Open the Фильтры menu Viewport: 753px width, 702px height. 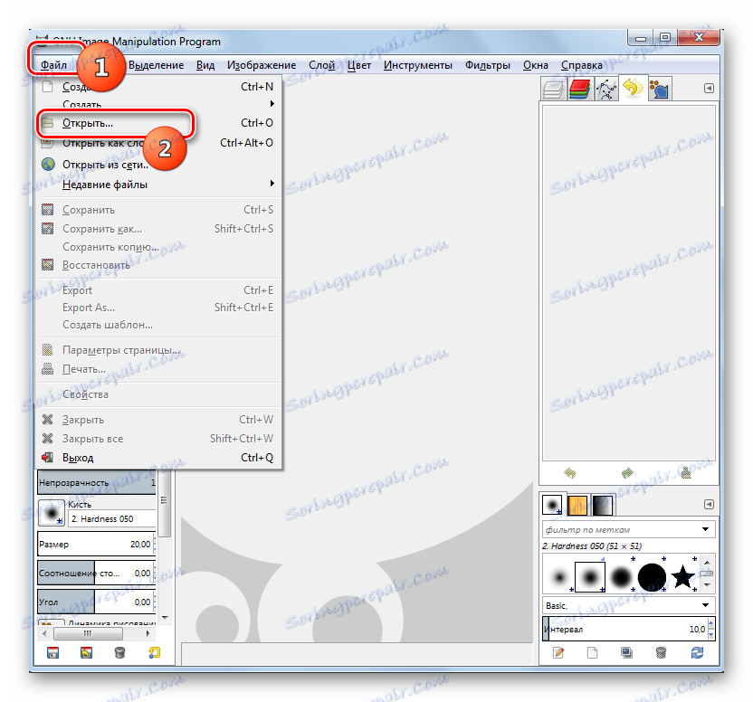[x=487, y=65]
